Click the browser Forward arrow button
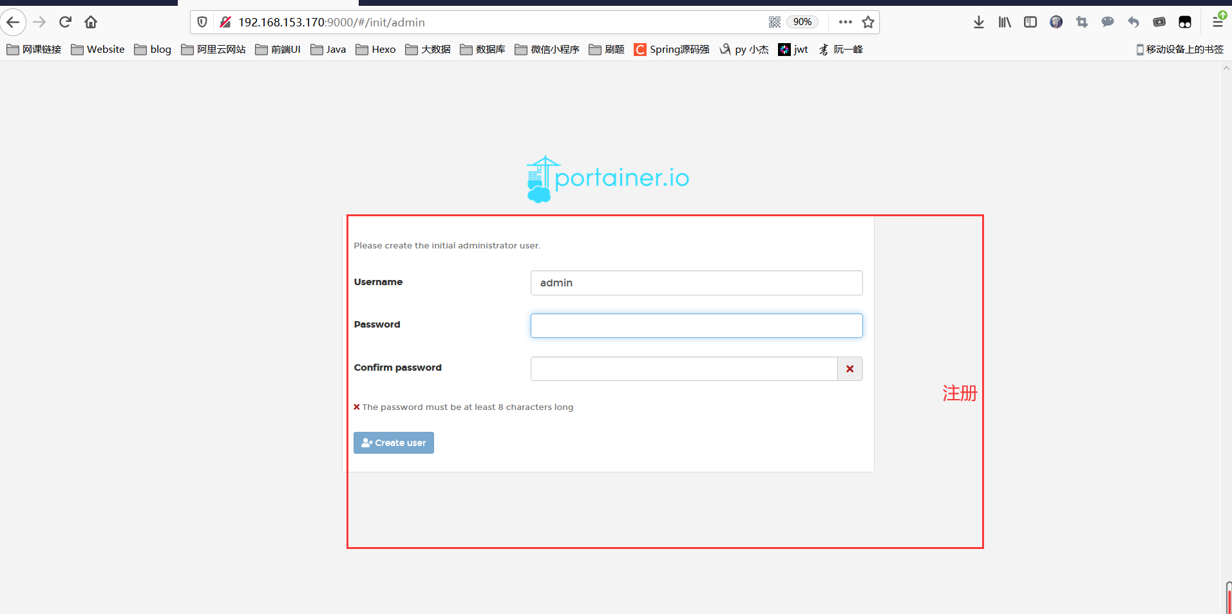The image size is (1232, 614). (39, 23)
